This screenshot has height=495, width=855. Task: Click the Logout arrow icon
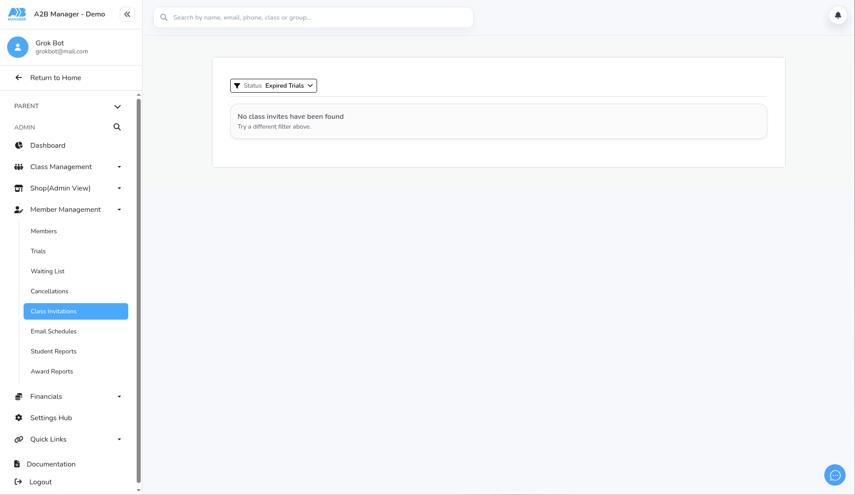18,482
